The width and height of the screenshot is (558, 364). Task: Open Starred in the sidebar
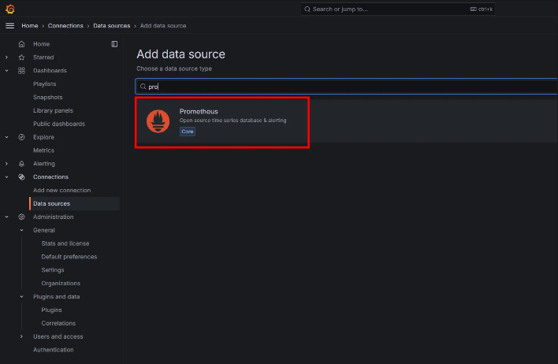(43, 58)
